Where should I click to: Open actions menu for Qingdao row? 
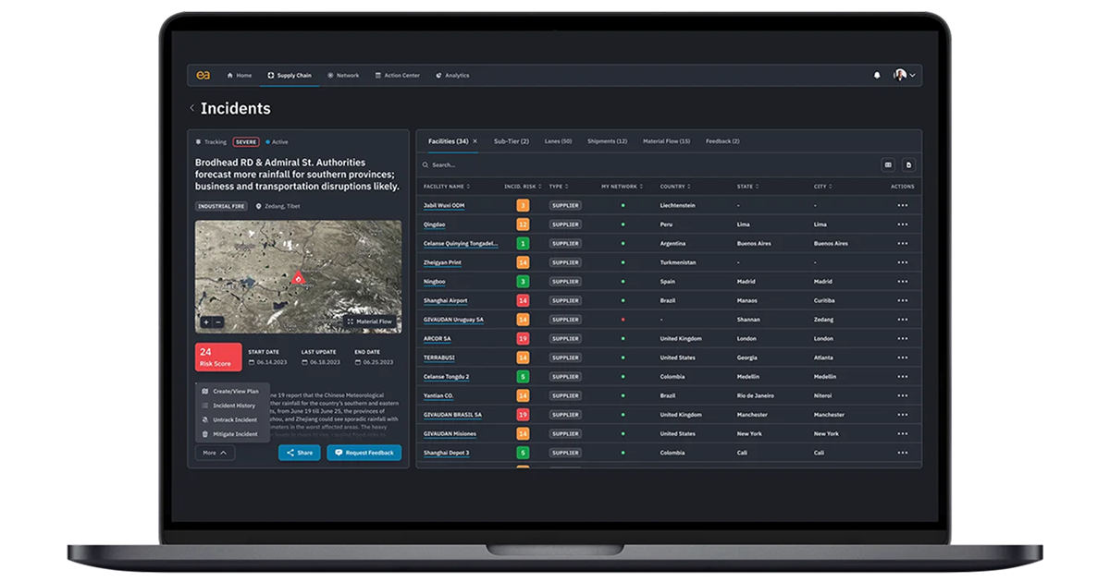pos(903,224)
